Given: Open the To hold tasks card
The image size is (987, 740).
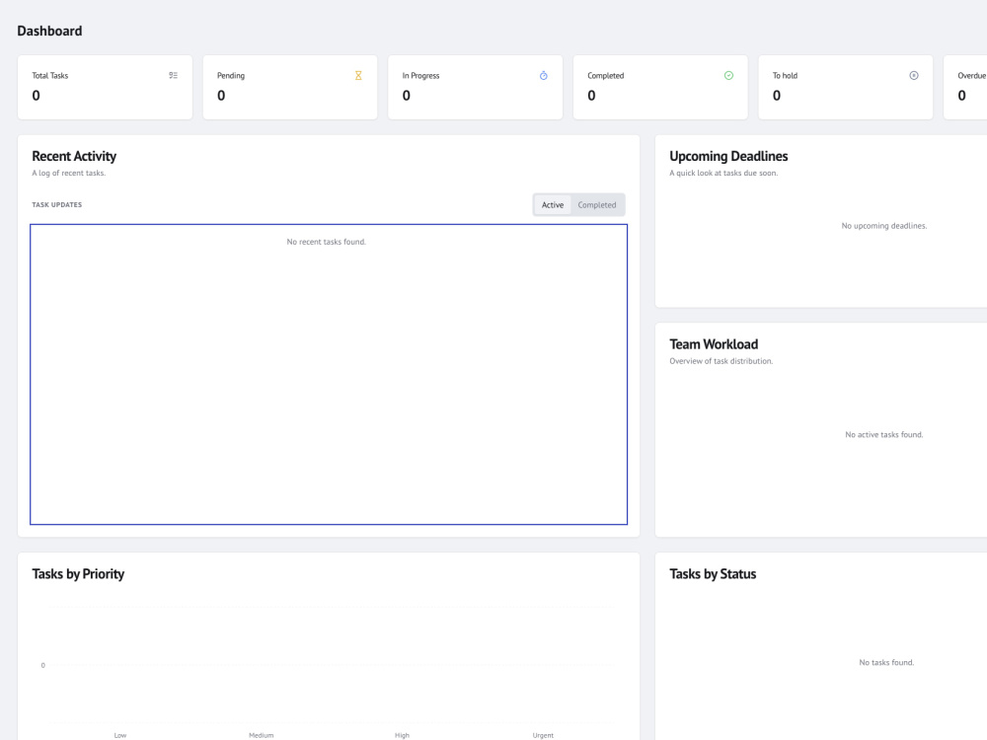Looking at the screenshot, I should (846, 87).
